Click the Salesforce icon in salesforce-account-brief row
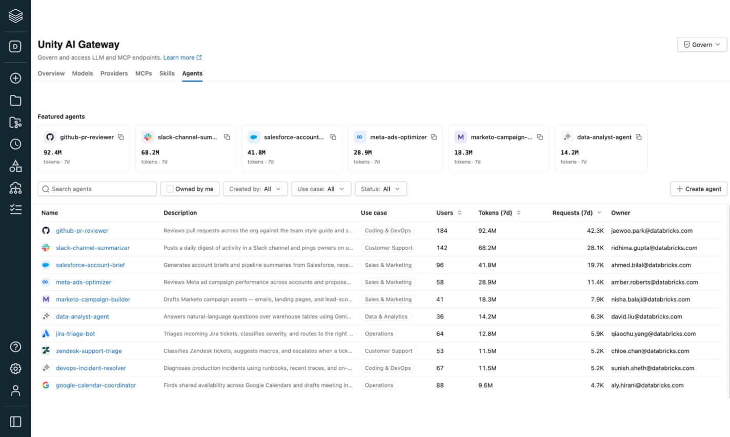Screen dimensions: 730x437 point(46,265)
